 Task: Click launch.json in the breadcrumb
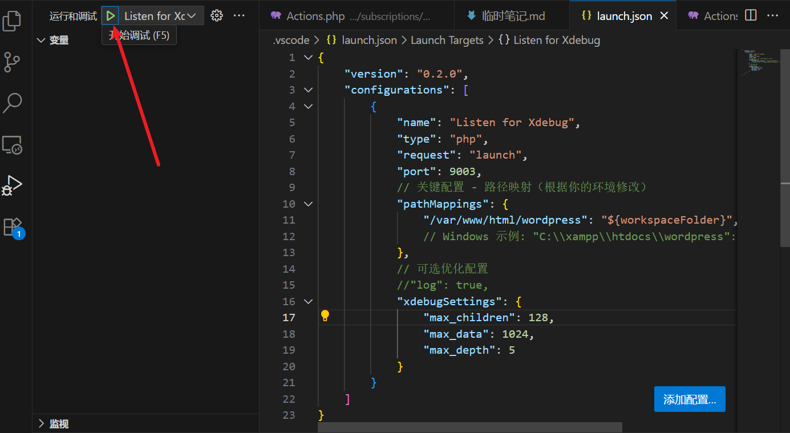pyautogui.click(x=368, y=40)
